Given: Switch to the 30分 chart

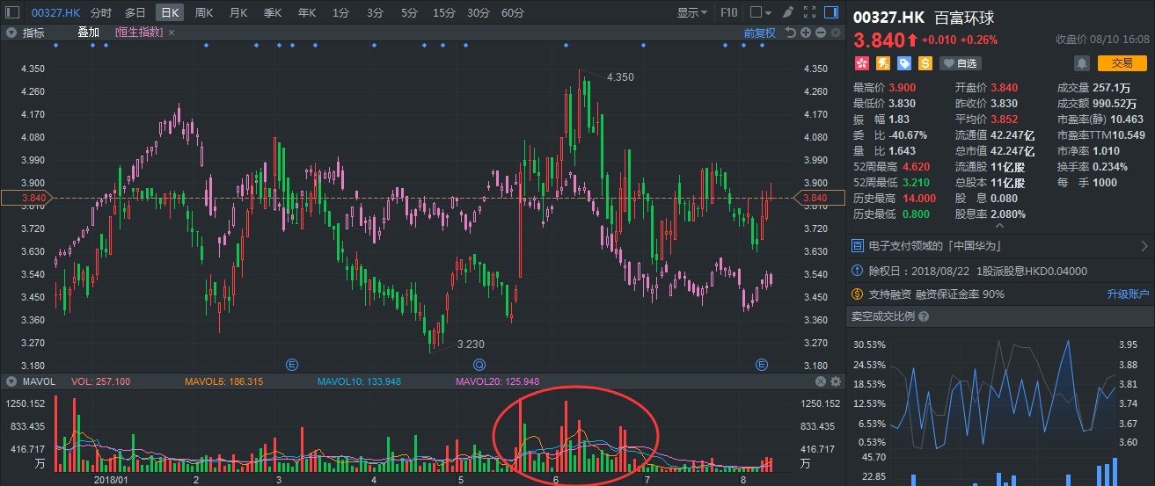Looking at the screenshot, I should coord(479,12).
